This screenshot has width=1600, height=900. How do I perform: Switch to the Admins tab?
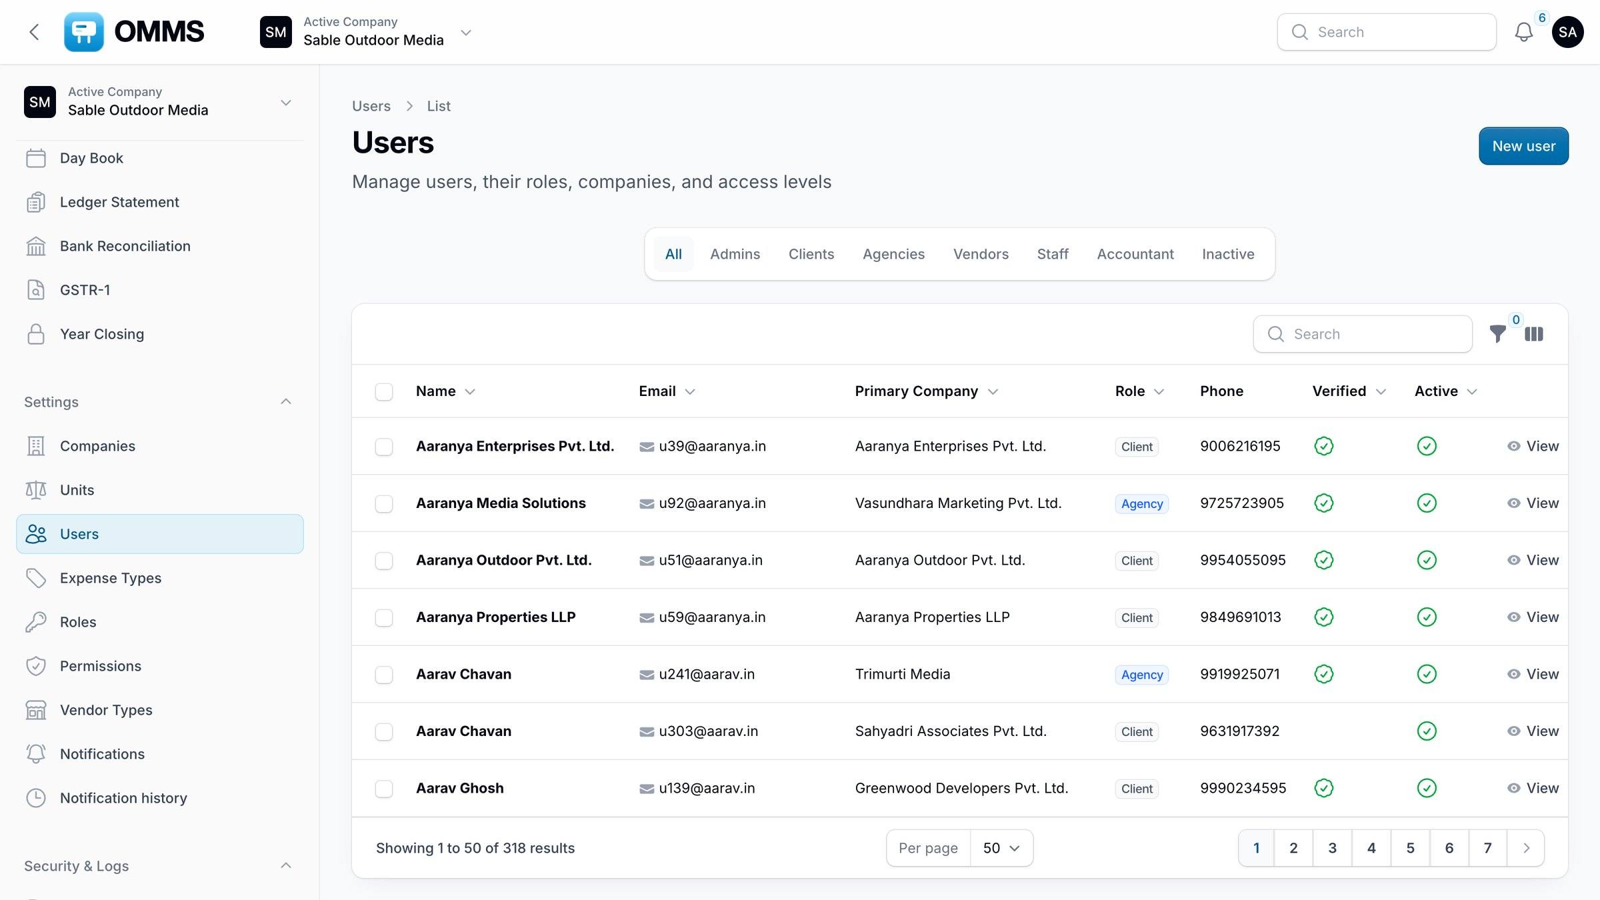pyautogui.click(x=735, y=254)
